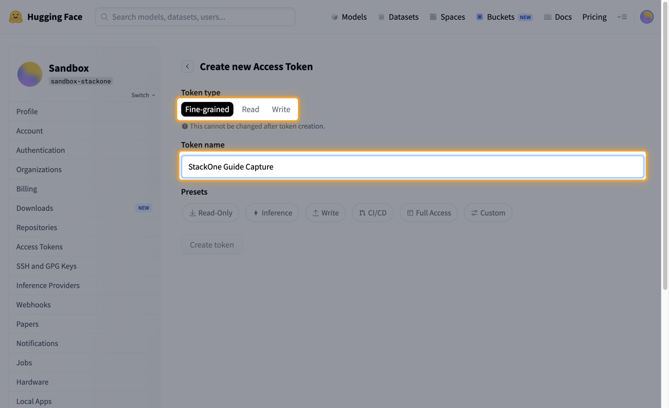Open SSH and GPG Keys in sidebar
This screenshot has width=669, height=408.
pos(84,266)
